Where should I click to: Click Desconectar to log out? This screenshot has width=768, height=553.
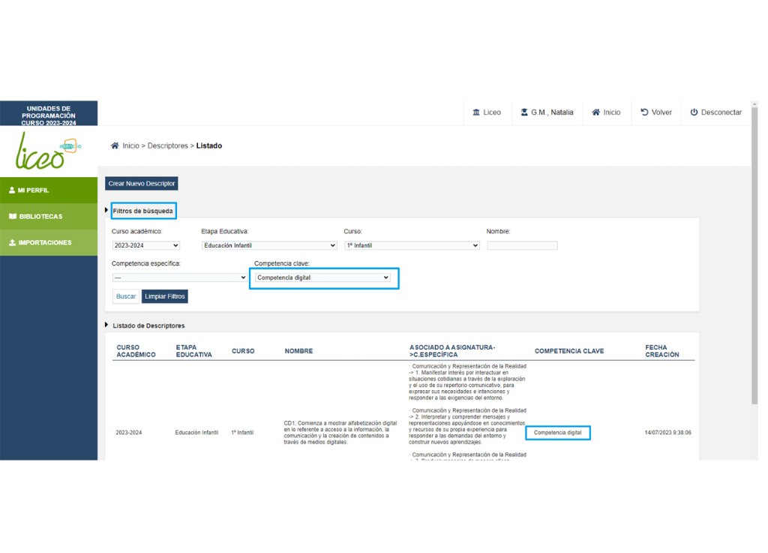(715, 113)
